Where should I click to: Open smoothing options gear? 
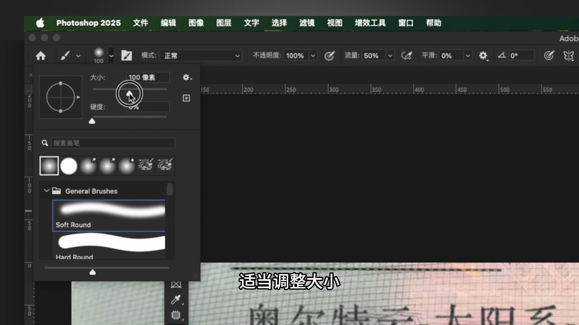tap(483, 56)
